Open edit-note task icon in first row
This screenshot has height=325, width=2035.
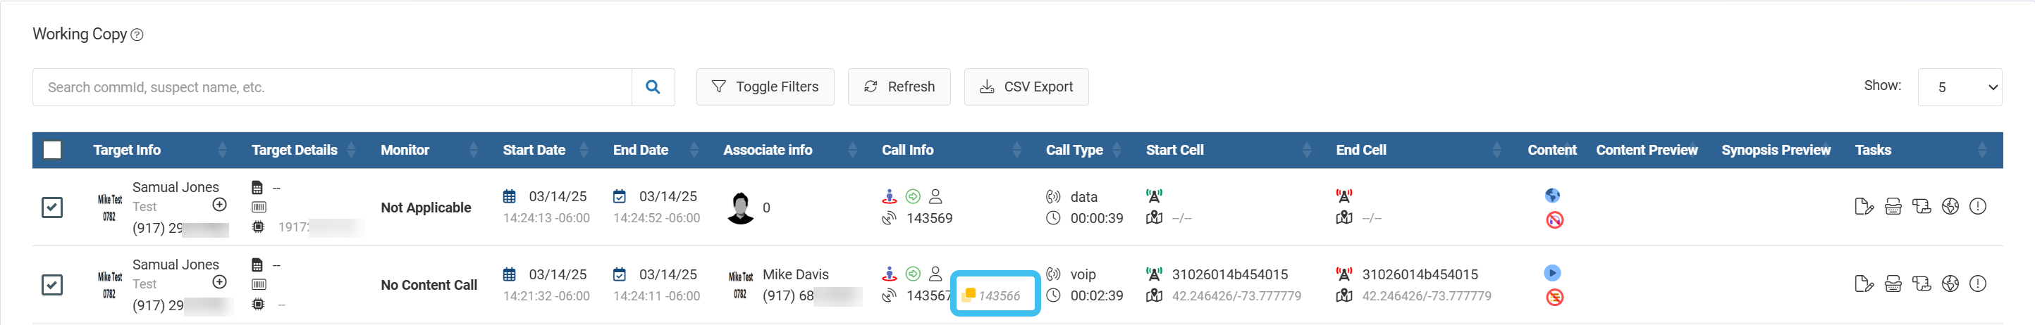pyautogui.click(x=1864, y=207)
